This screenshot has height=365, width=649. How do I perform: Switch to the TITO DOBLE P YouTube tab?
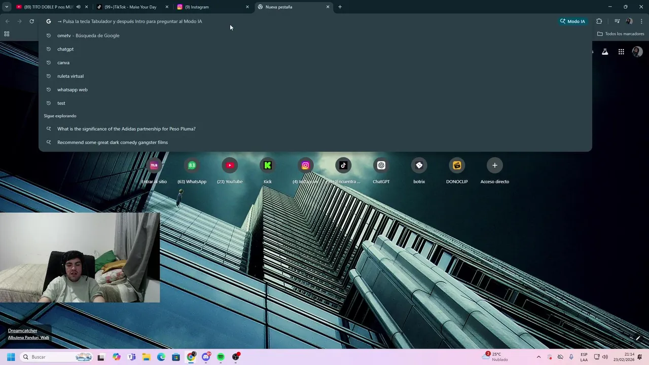(52, 7)
